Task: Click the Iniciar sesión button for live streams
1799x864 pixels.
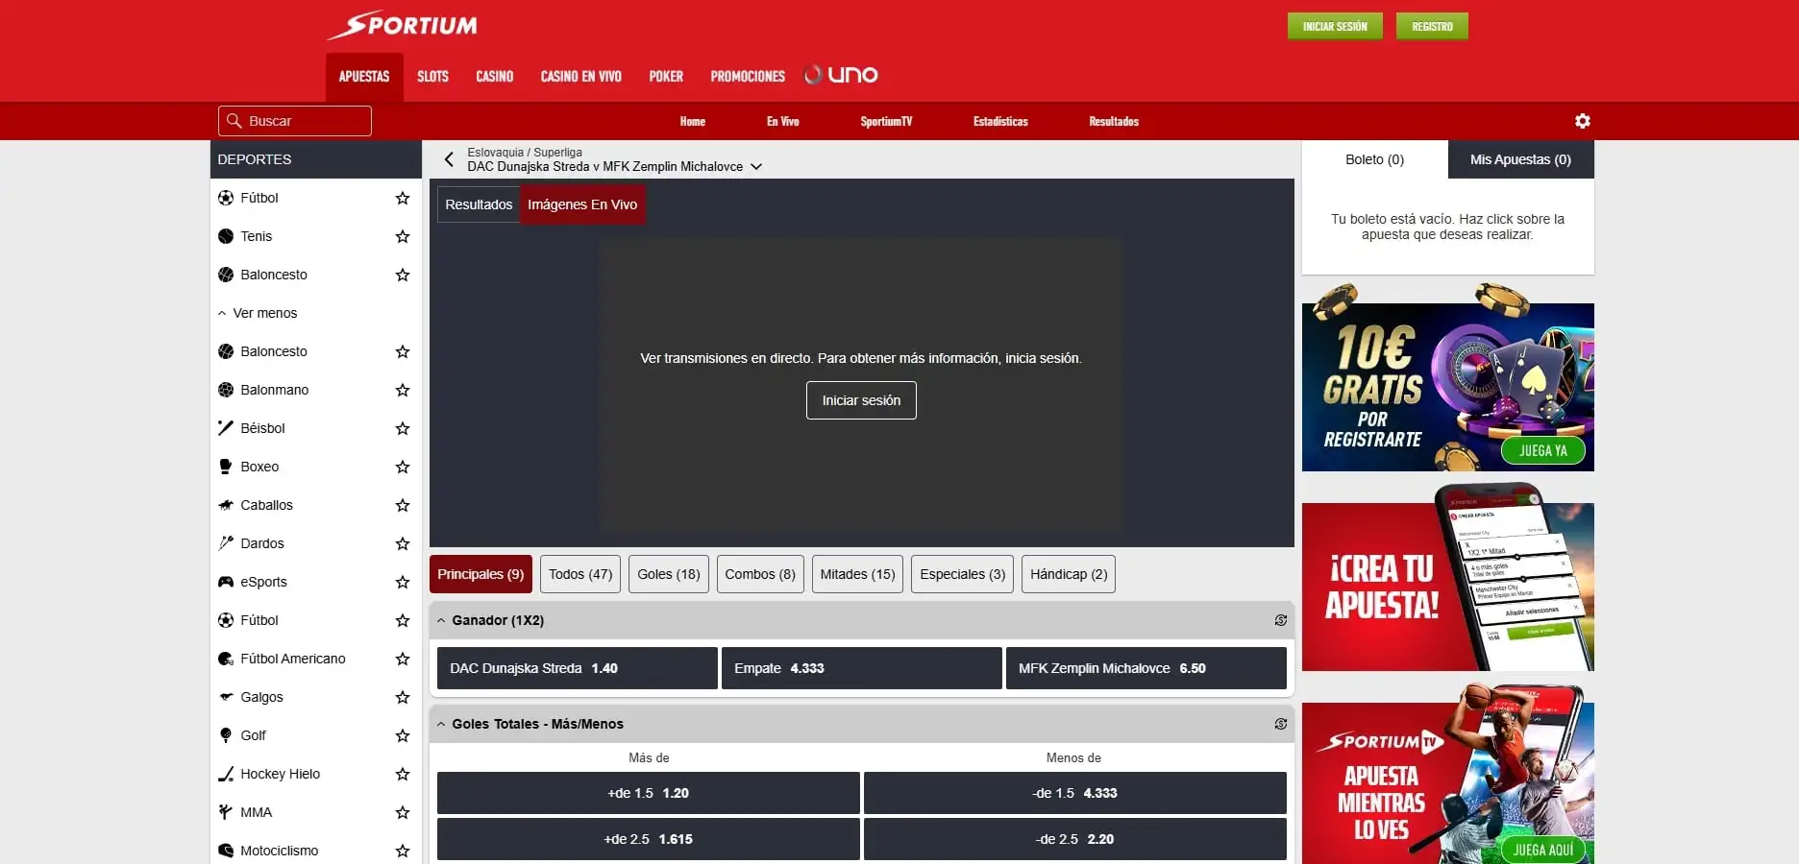Action: click(x=860, y=400)
